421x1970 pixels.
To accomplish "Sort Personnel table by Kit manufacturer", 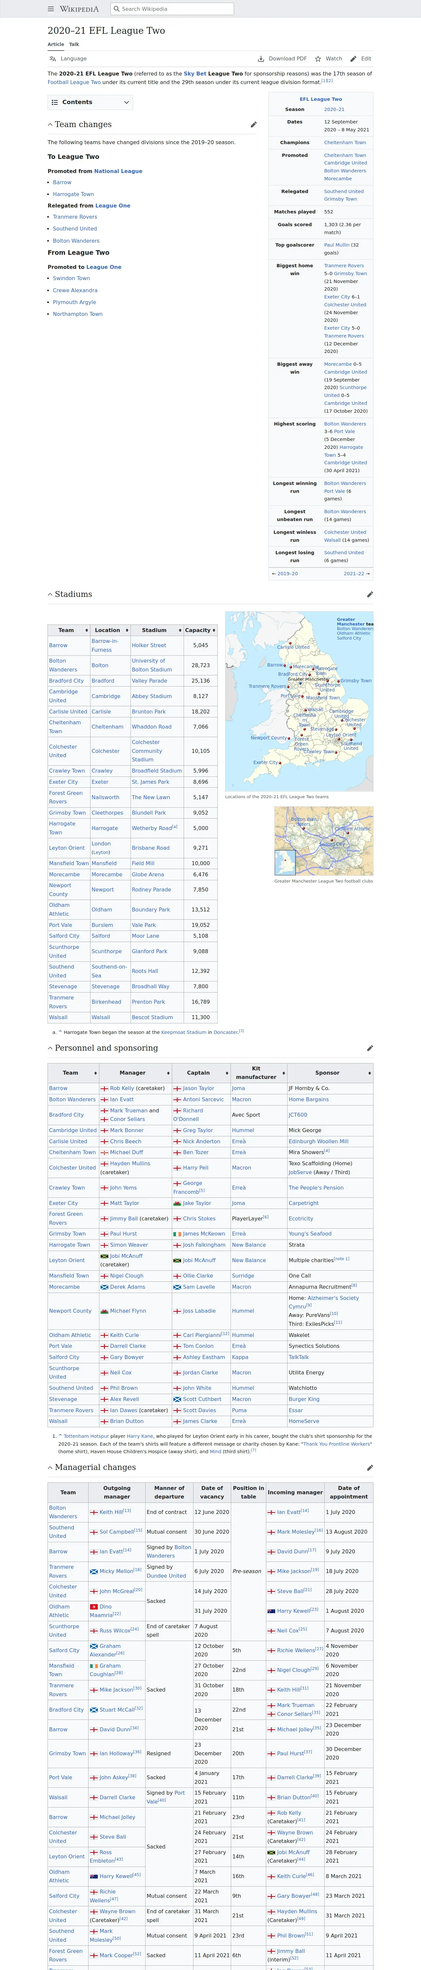I will coord(258,1073).
